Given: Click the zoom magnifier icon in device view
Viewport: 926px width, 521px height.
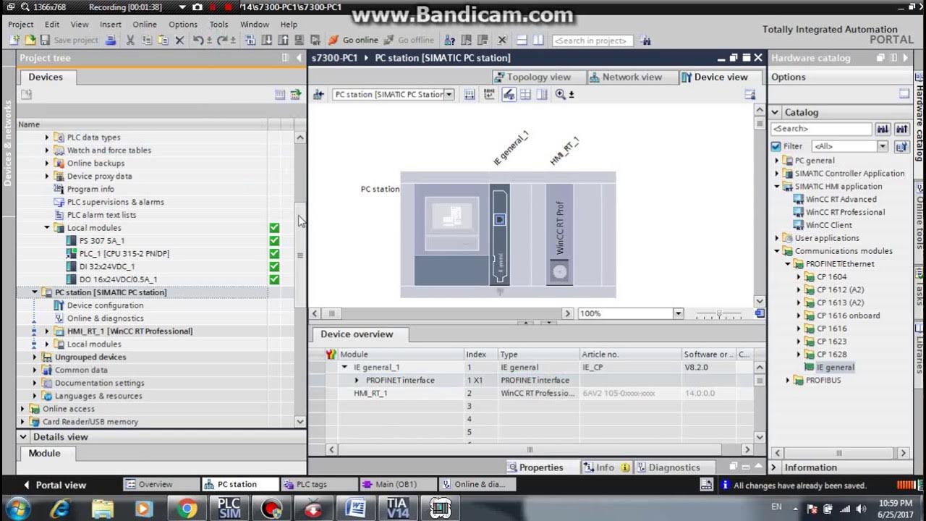Looking at the screenshot, I should click(560, 94).
